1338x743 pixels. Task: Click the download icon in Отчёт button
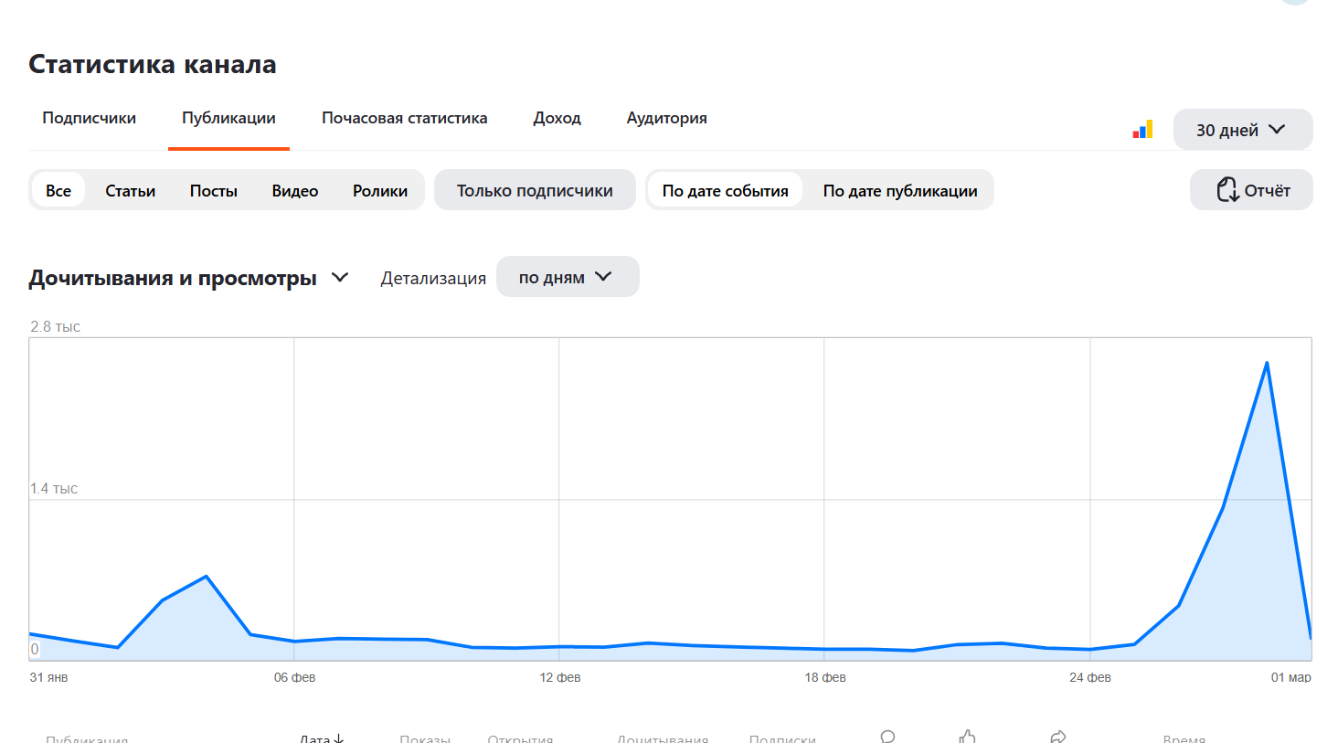pos(1226,190)
